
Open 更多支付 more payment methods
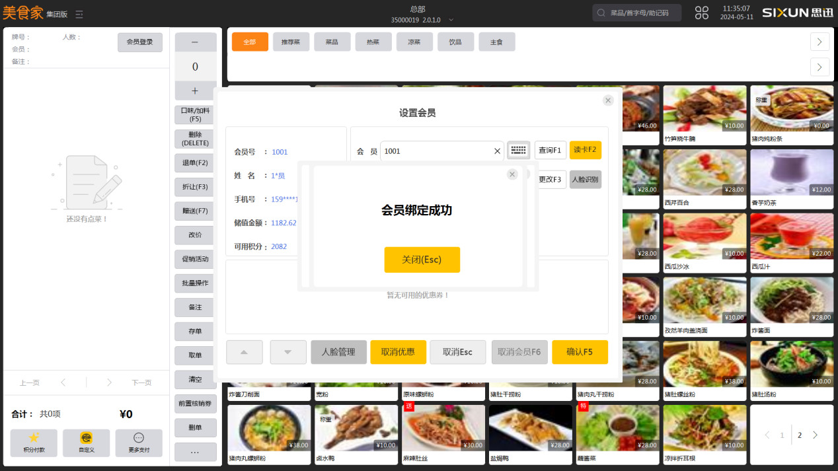point(138,443)
